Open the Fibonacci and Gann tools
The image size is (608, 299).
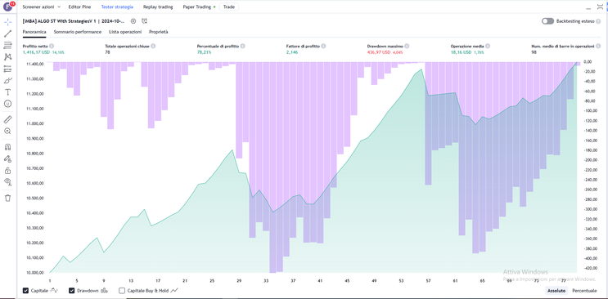pos(7,46)
